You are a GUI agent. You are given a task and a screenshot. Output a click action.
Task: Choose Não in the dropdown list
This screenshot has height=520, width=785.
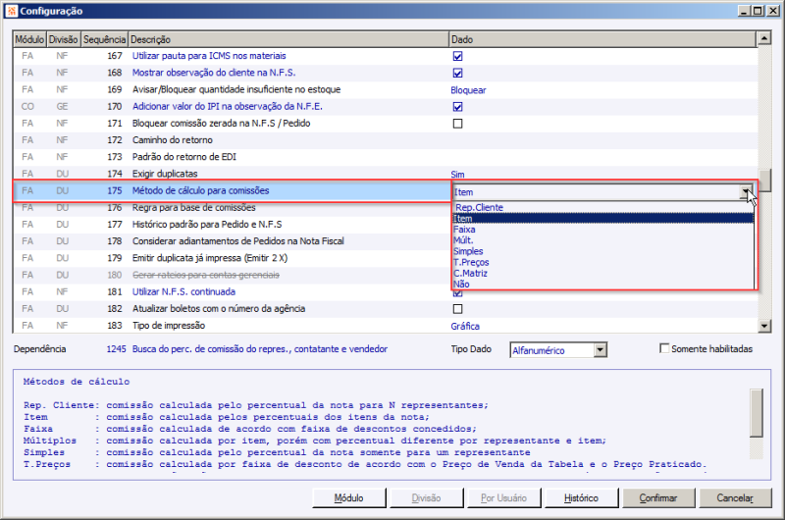click(x=602, y=285)
